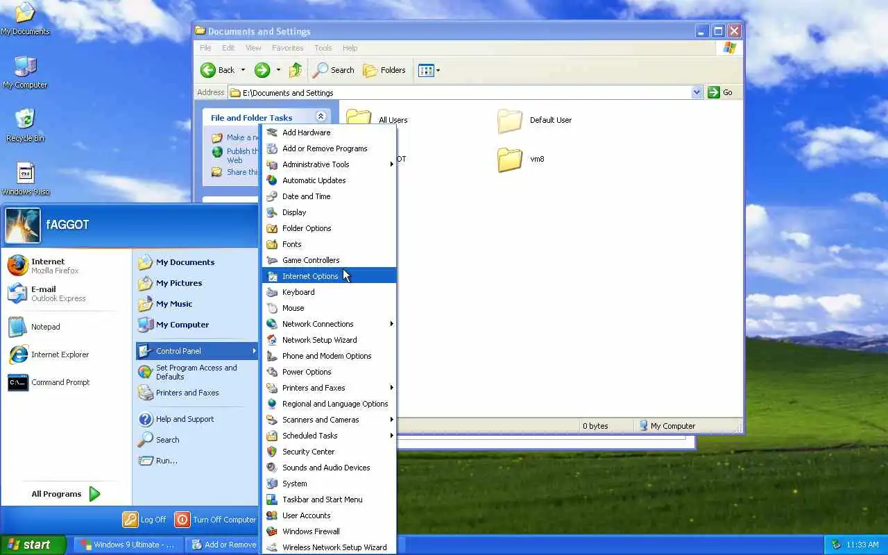Open My Pictures in Start menu

[x=197, y=283]
